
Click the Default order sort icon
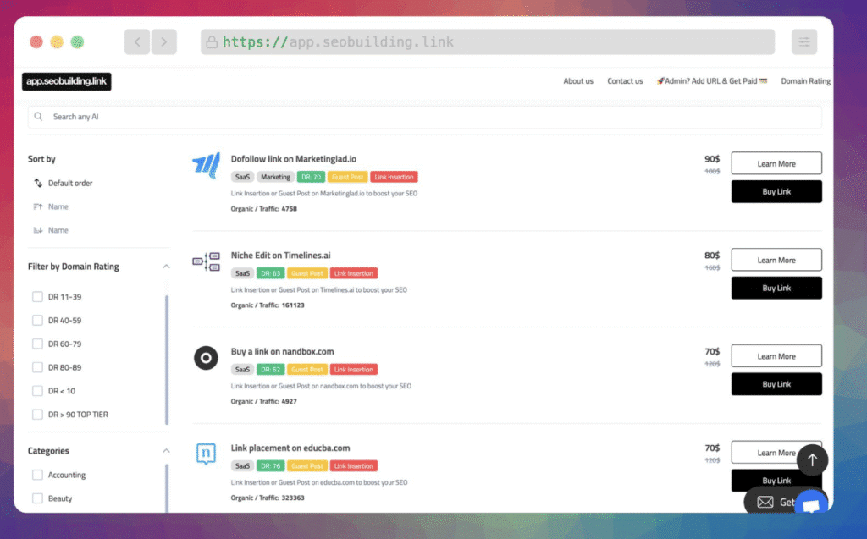[x=38, y=183]
